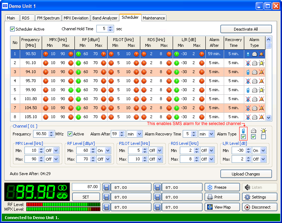The width and height of the screenshot is (282, 223).
Task: Click green RF Min clock icon in row 3
Action: click(78, 72)
